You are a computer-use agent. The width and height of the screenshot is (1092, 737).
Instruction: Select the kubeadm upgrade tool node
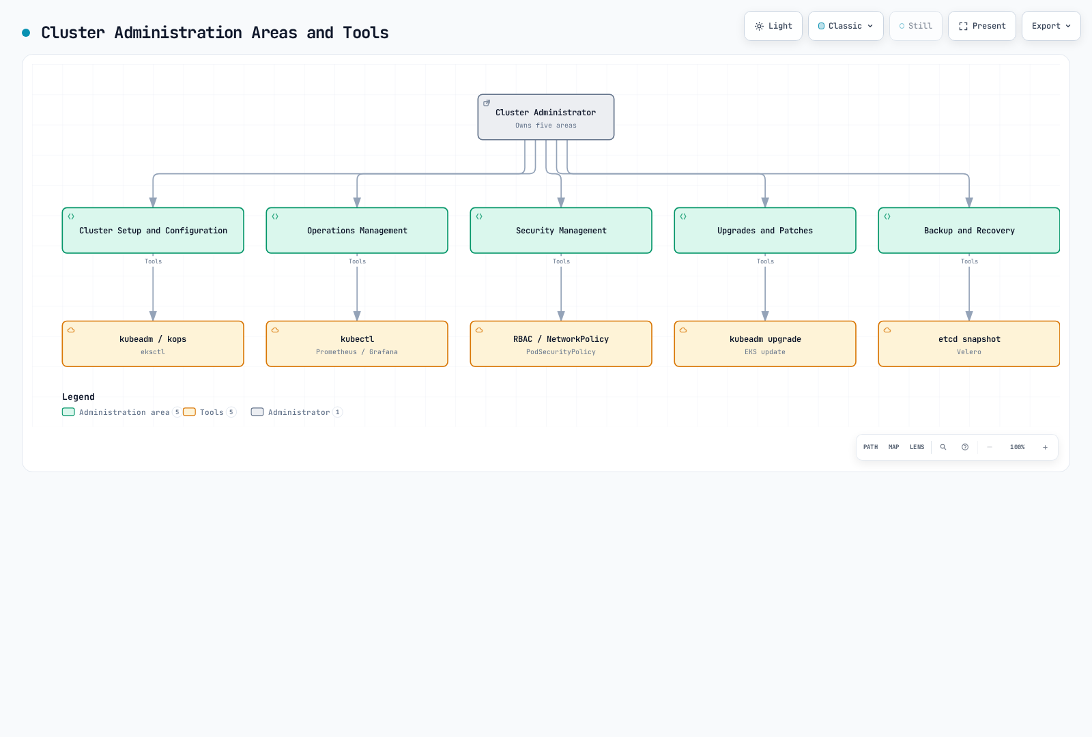(x=765, y=344)
